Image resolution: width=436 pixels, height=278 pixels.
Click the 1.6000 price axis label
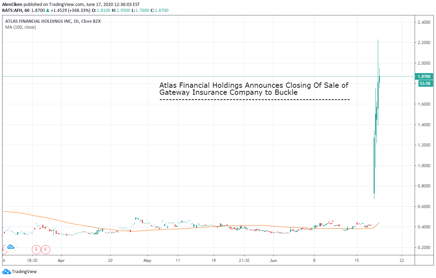(424, 104)
